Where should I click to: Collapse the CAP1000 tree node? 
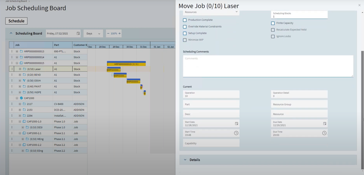point(17,98)
